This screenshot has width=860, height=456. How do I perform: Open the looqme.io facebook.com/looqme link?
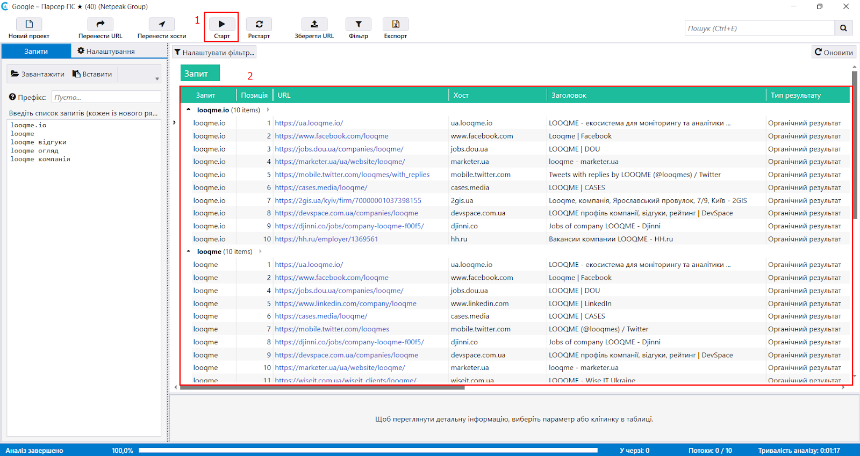tap(332, 136)
